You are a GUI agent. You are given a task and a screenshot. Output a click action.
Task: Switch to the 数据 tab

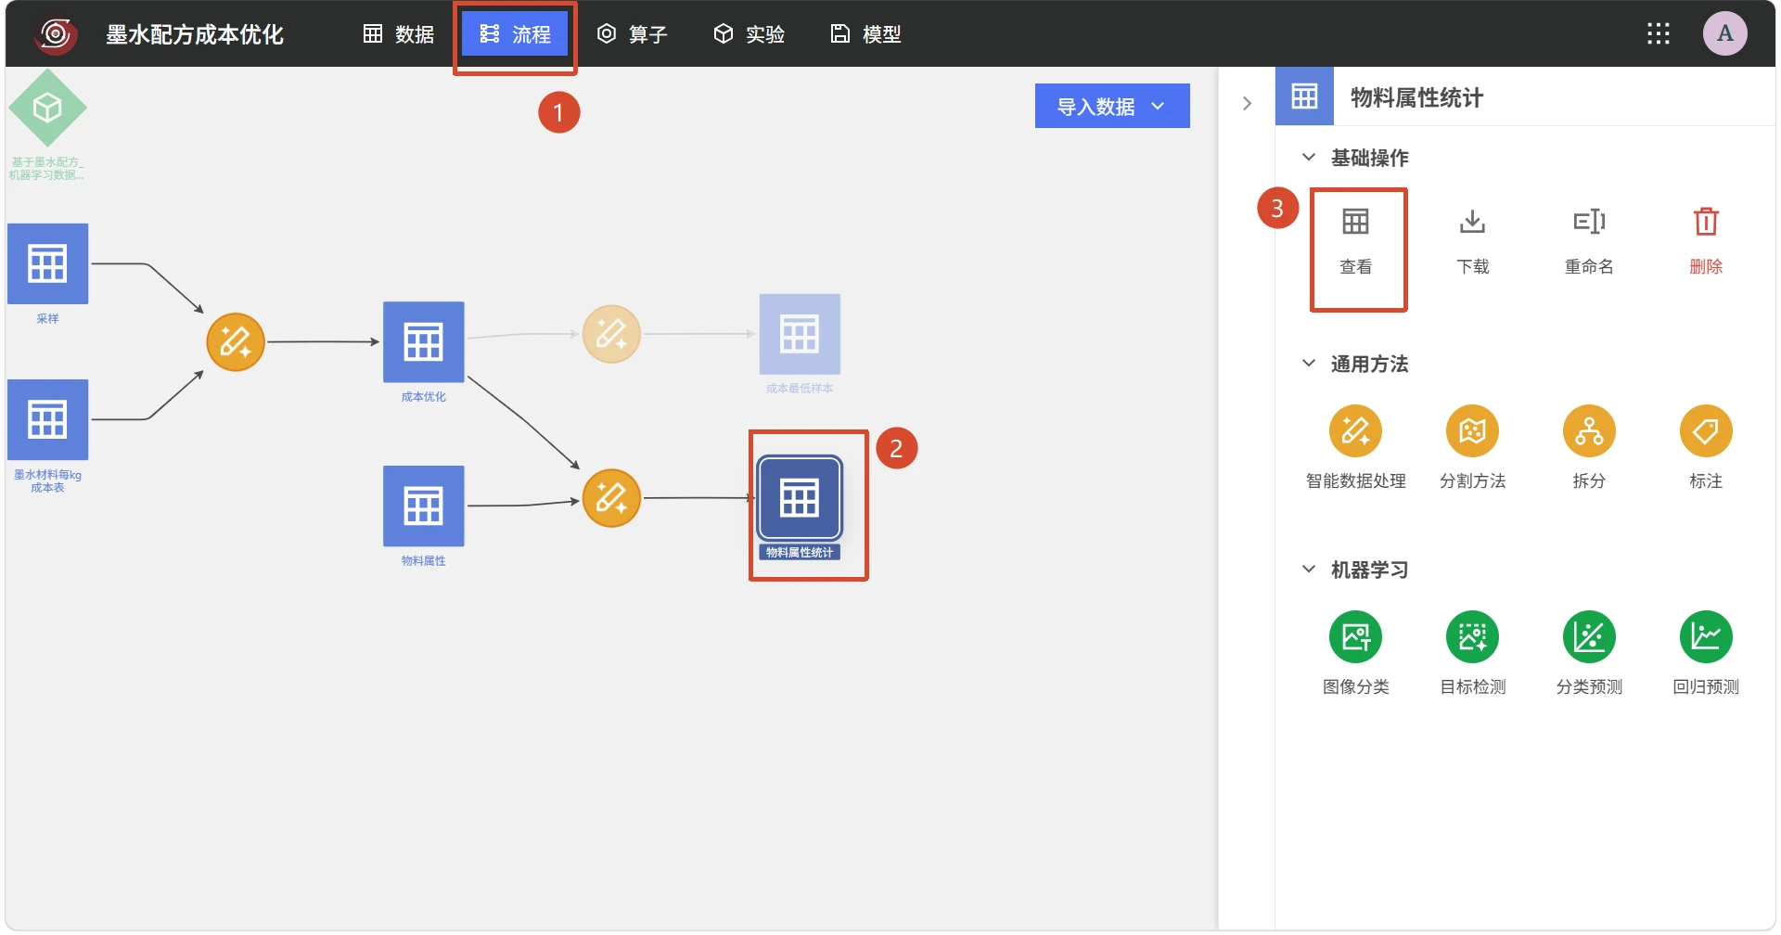(x=399, y=34)
